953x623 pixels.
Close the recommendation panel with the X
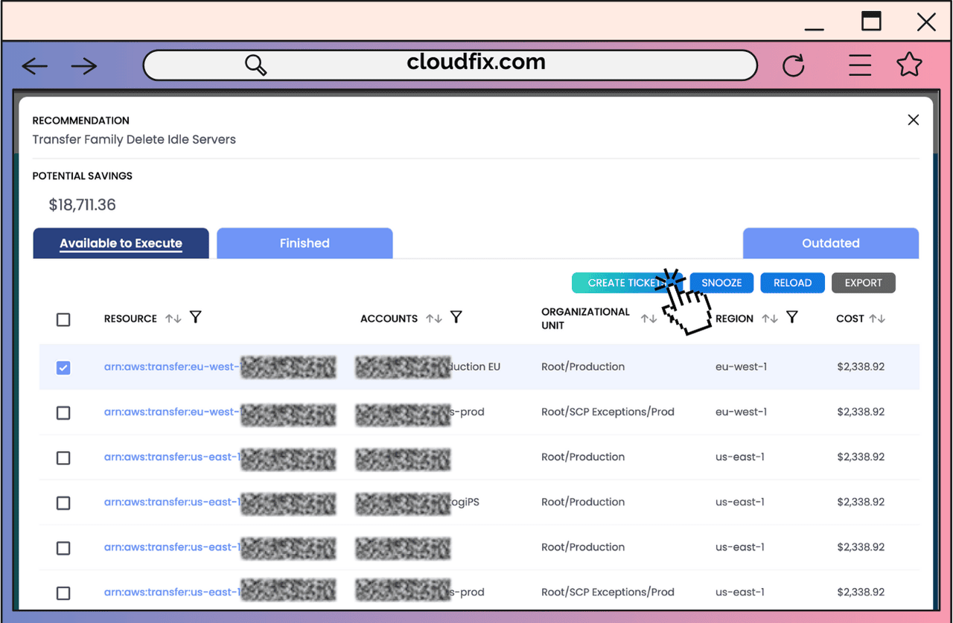[x=914, y=120]
